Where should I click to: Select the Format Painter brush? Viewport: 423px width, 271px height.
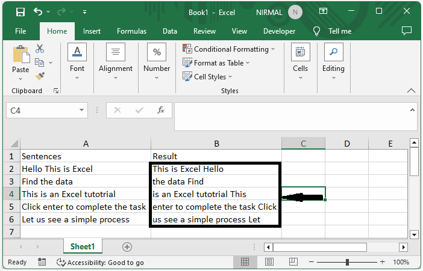click(x=40, y=76)
